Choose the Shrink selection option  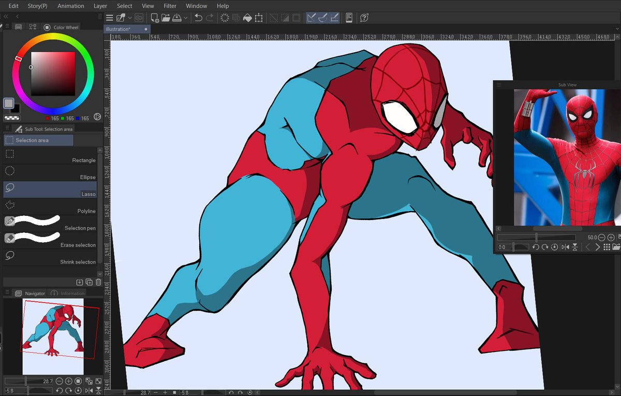coord(50,257)
